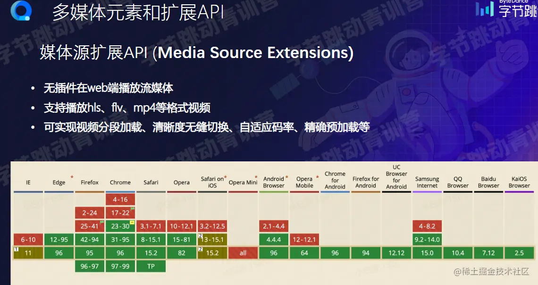Viewport: 538px width, 285px height.
Task: Click the green Edge 12-95 cell
Action: pos(59,239)
